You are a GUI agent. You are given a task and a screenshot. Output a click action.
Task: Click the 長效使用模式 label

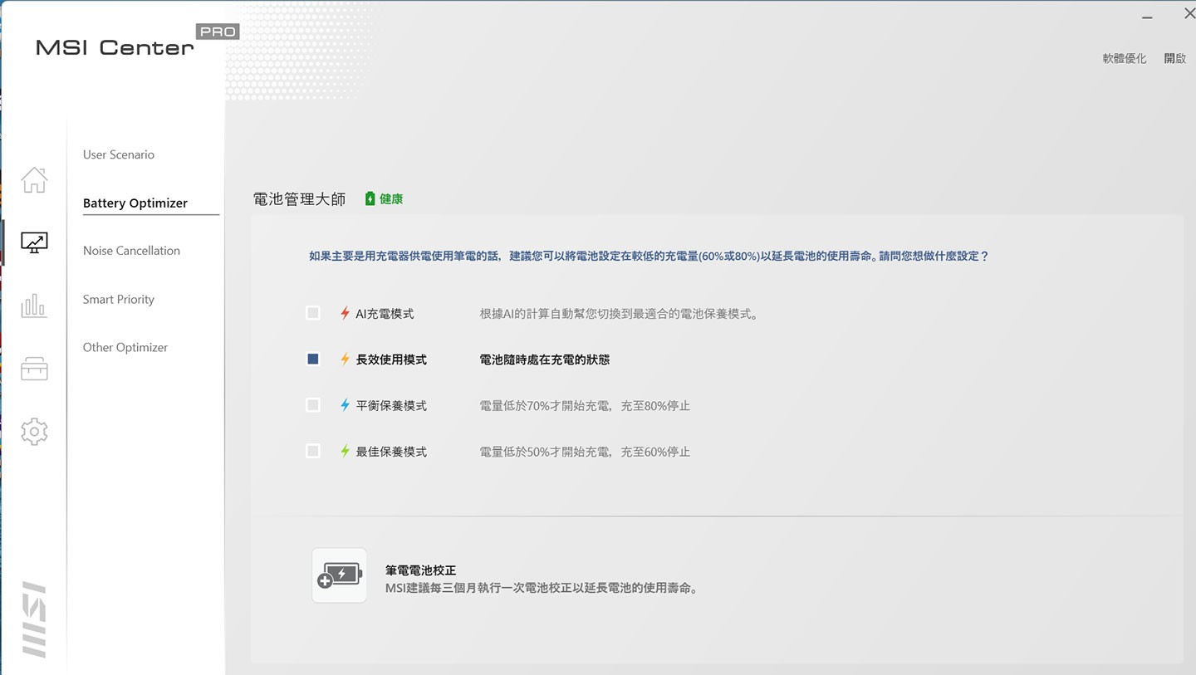[x=391, y=360]
